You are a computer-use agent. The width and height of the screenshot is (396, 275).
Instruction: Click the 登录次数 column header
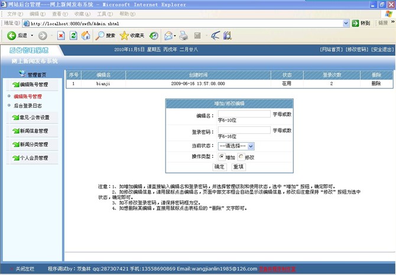332,75
